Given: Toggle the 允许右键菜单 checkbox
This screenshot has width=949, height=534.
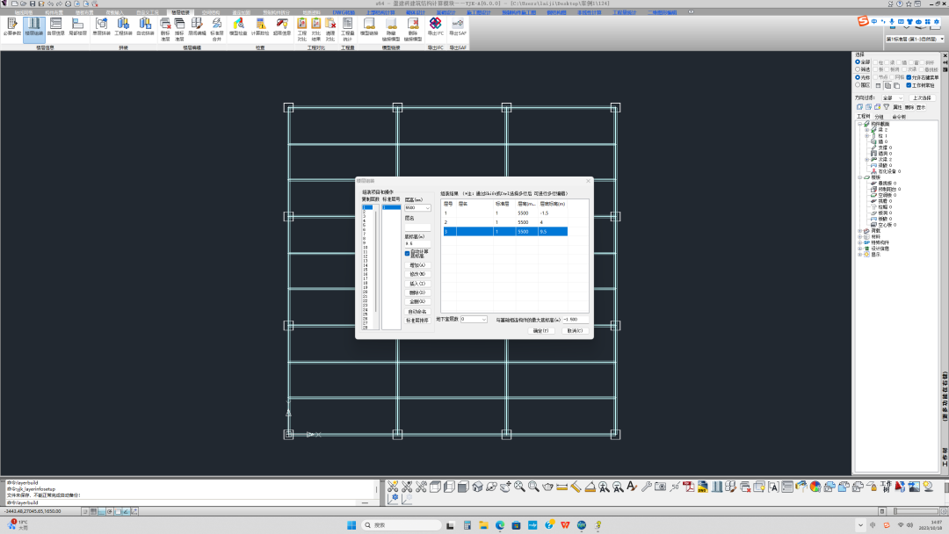Looking at the screenshot, I should coord(909,77).
